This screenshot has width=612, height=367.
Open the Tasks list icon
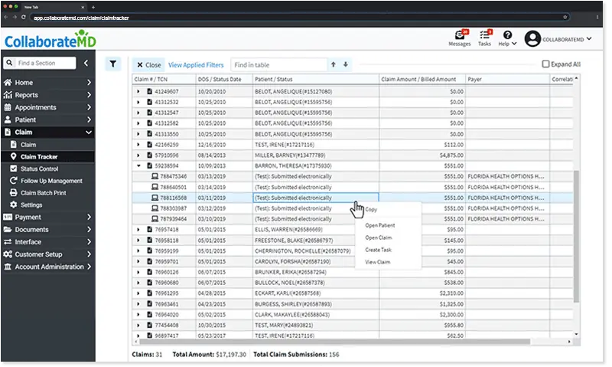[x=484, y=35]
